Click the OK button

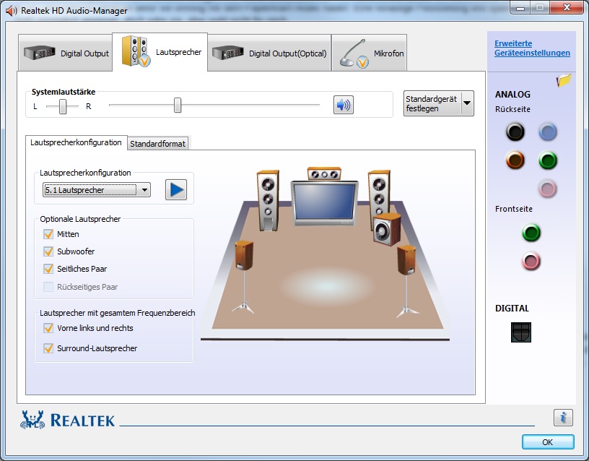click(548, 442)
